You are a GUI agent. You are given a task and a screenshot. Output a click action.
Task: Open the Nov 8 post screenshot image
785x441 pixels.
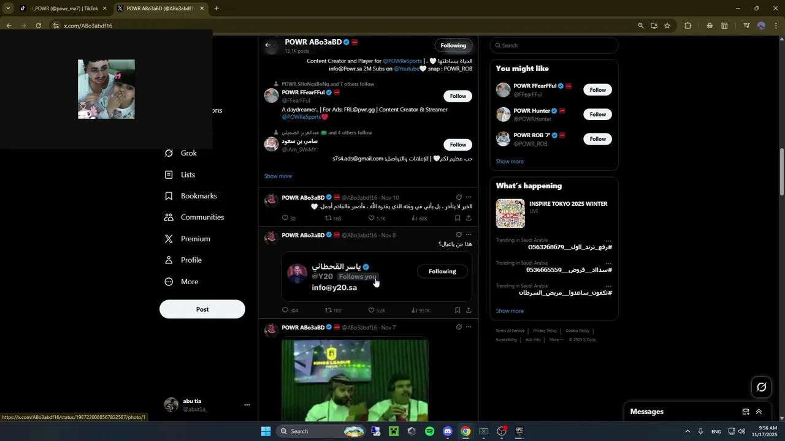[x=377, y=276]
